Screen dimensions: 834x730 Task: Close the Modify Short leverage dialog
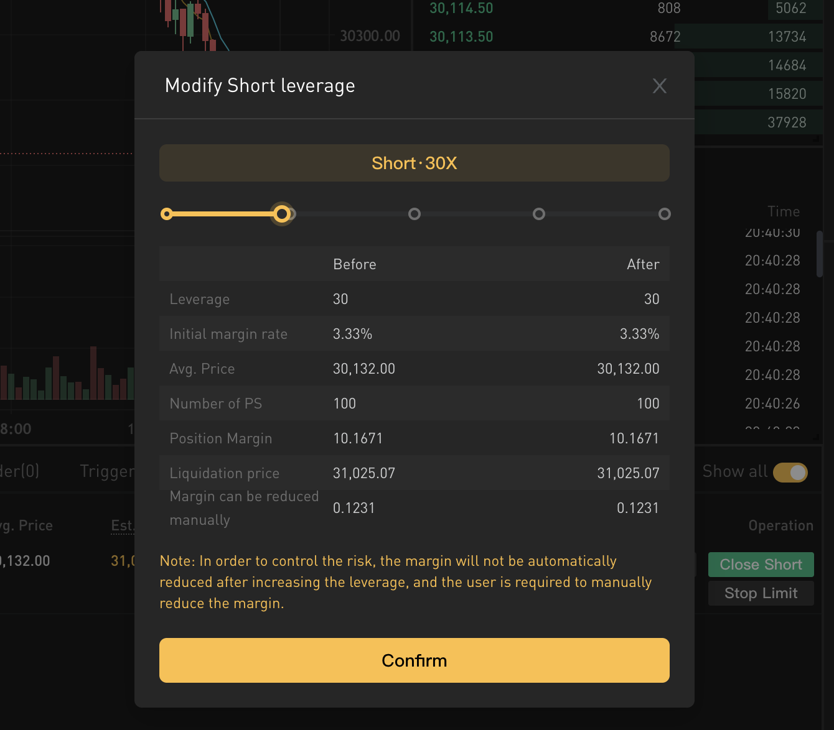tap(659, 86)
